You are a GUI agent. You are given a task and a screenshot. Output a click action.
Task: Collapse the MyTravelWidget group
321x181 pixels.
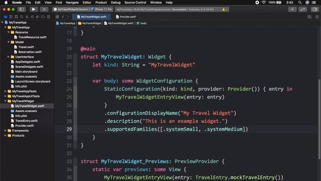coord(6,101)
